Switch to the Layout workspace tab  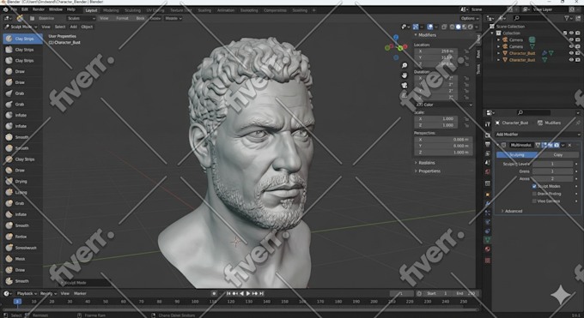[91, 10]
